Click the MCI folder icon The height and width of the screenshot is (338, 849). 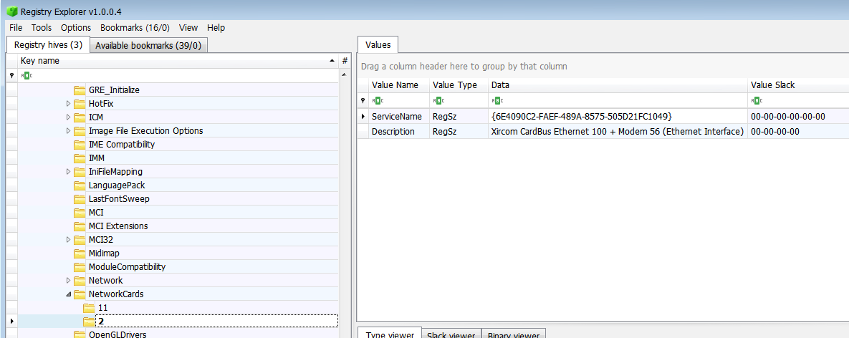80,212
